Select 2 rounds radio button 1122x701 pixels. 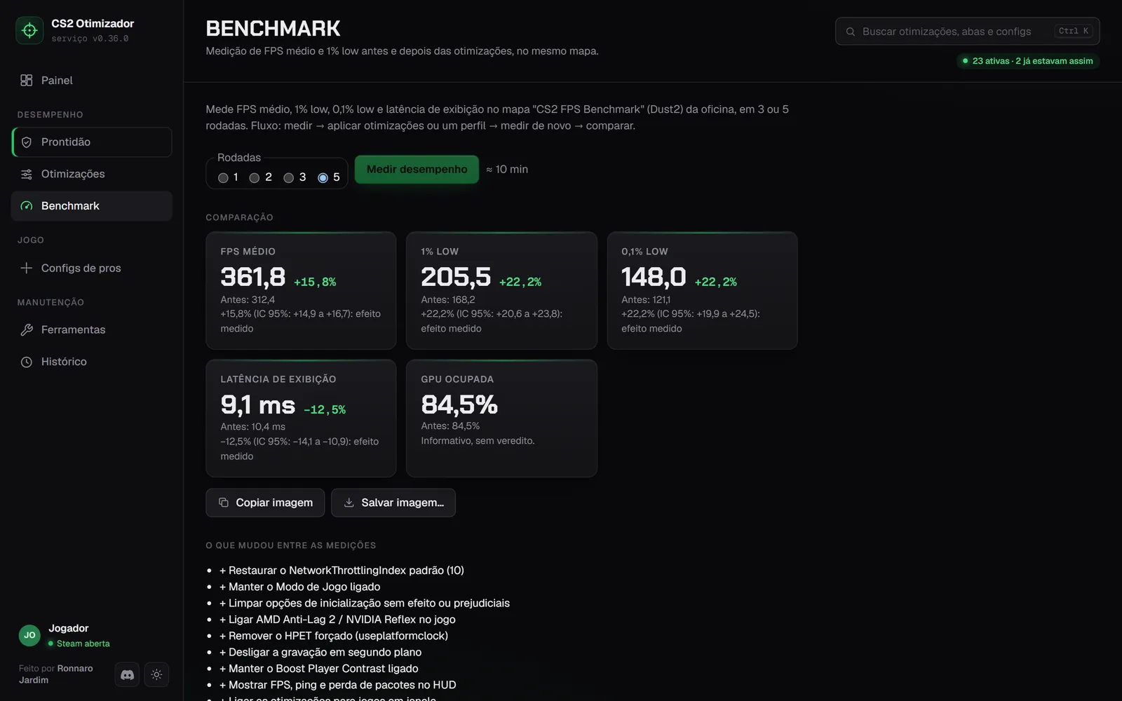click(x=255, y=178)
